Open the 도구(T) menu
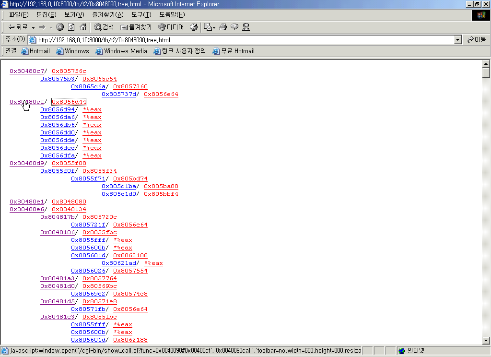 tap(141, 15)
